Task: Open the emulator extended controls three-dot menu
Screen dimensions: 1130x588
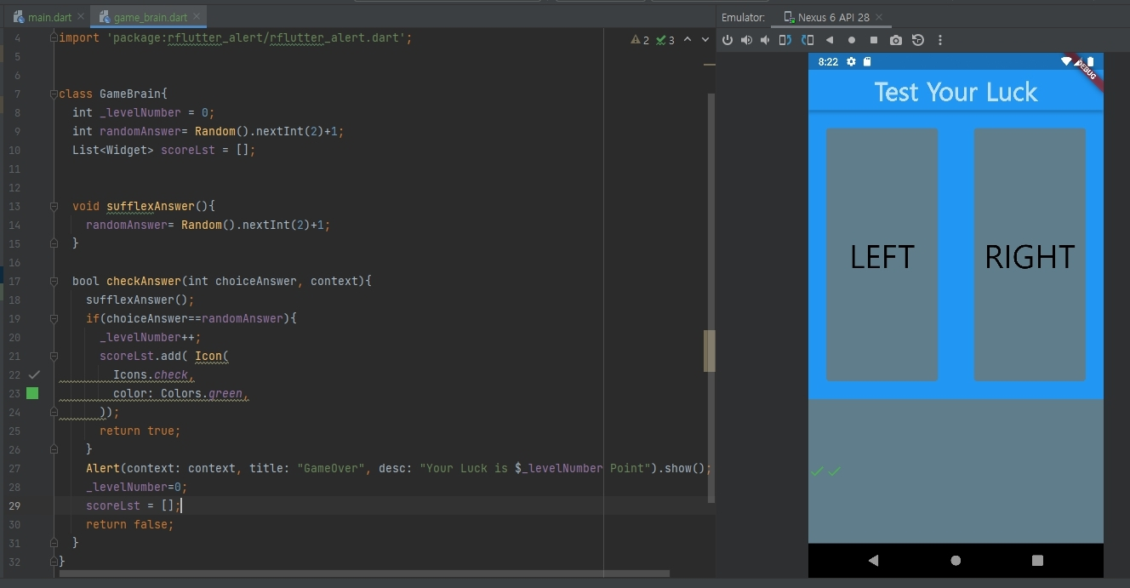Action: point(940,40)
